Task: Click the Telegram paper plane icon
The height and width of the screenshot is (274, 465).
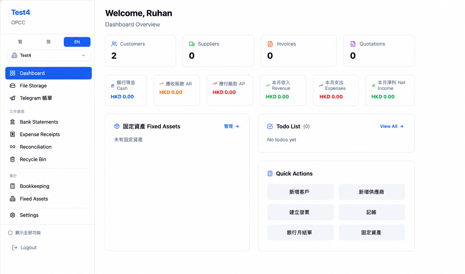Action: (x=13, y=98)
